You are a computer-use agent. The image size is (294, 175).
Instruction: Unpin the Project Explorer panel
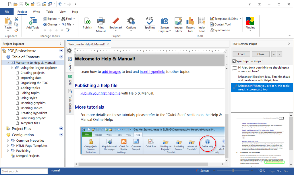60,44
